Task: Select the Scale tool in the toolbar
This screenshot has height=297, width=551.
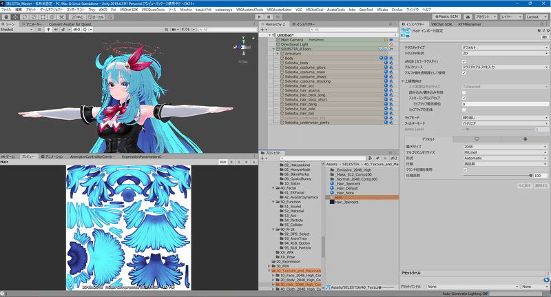Action: pos(33,17)
